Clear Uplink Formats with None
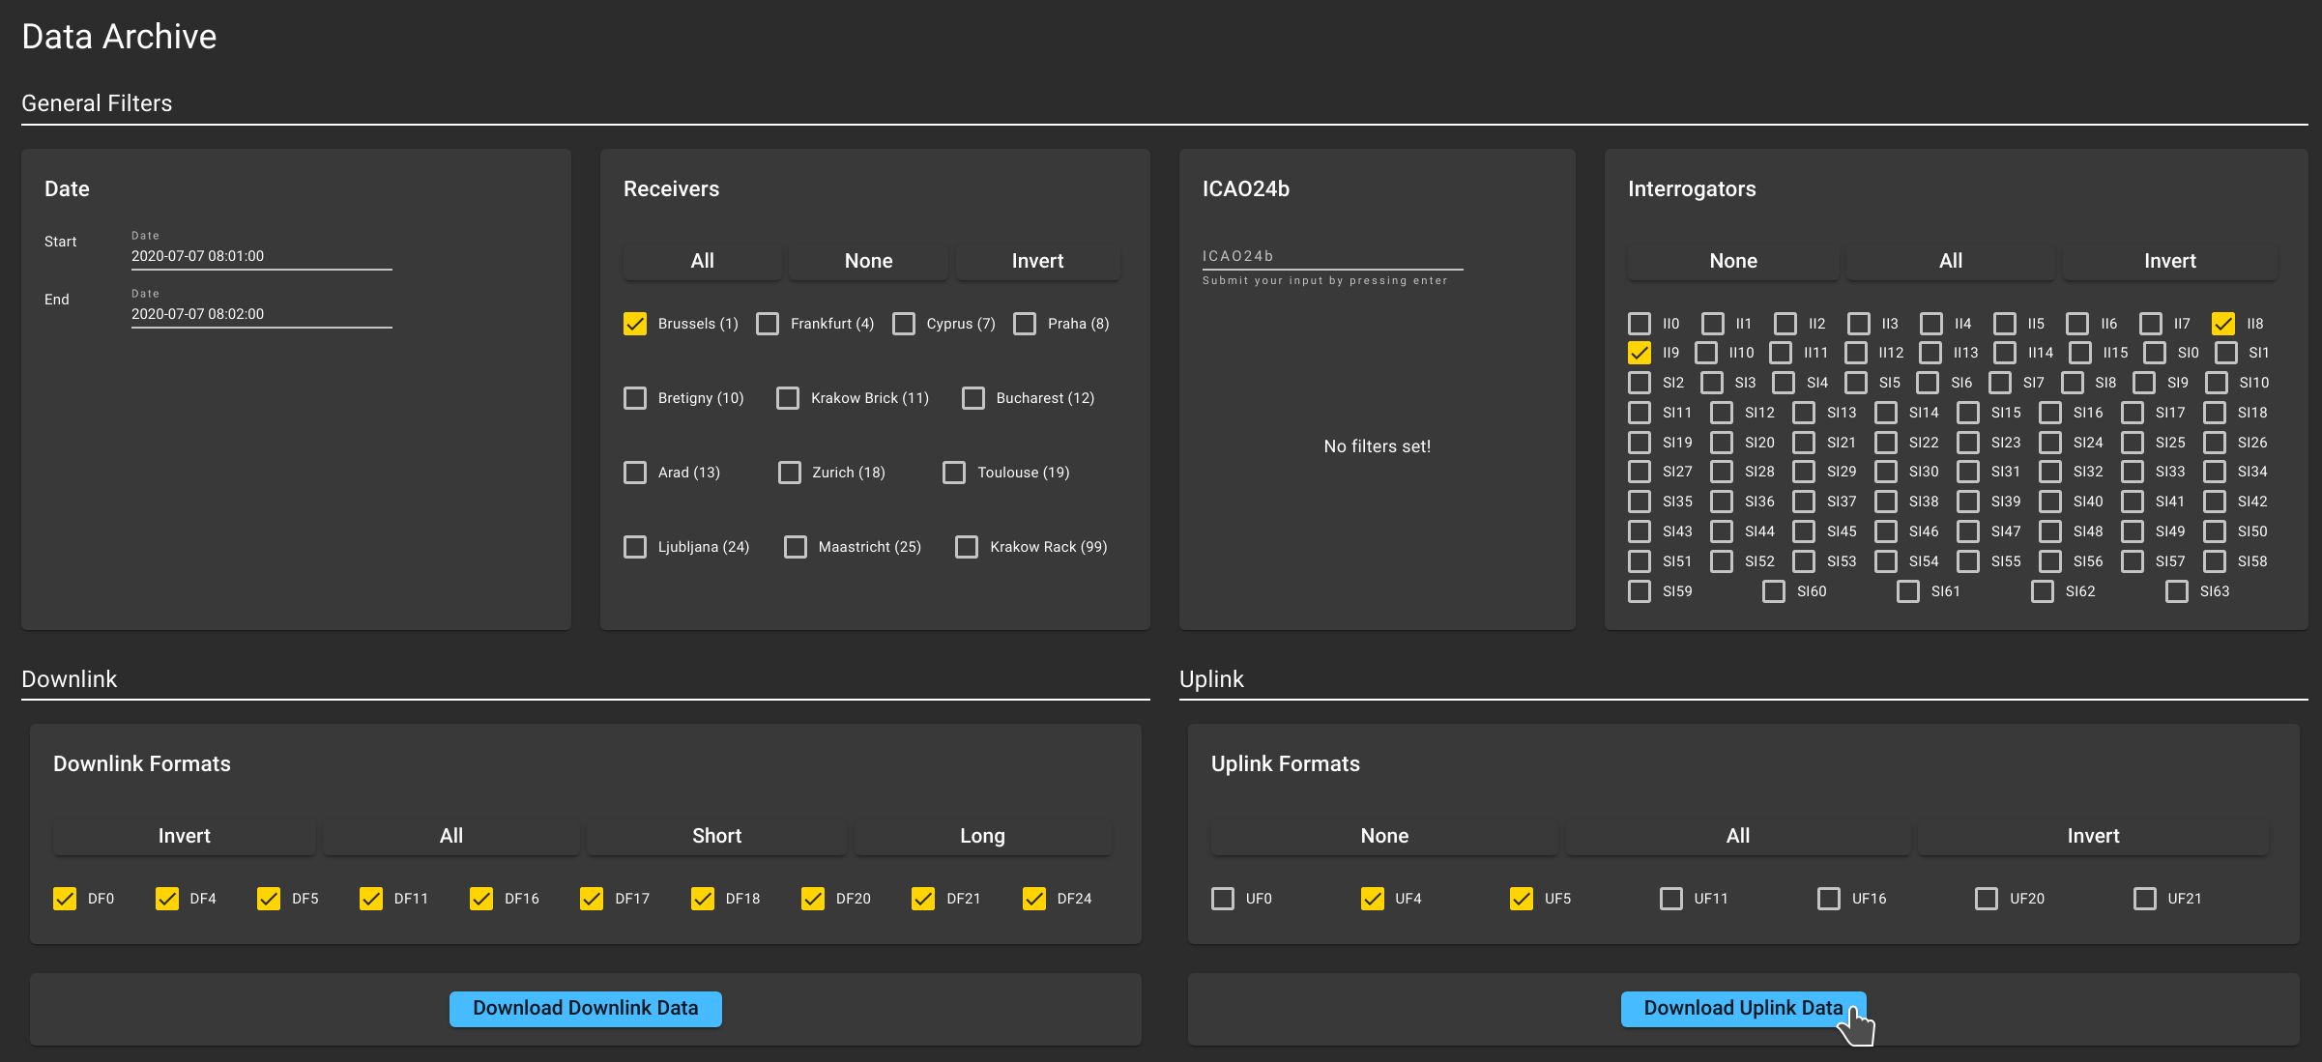Screen dimensions: 2322x1062 (1384, 836)
